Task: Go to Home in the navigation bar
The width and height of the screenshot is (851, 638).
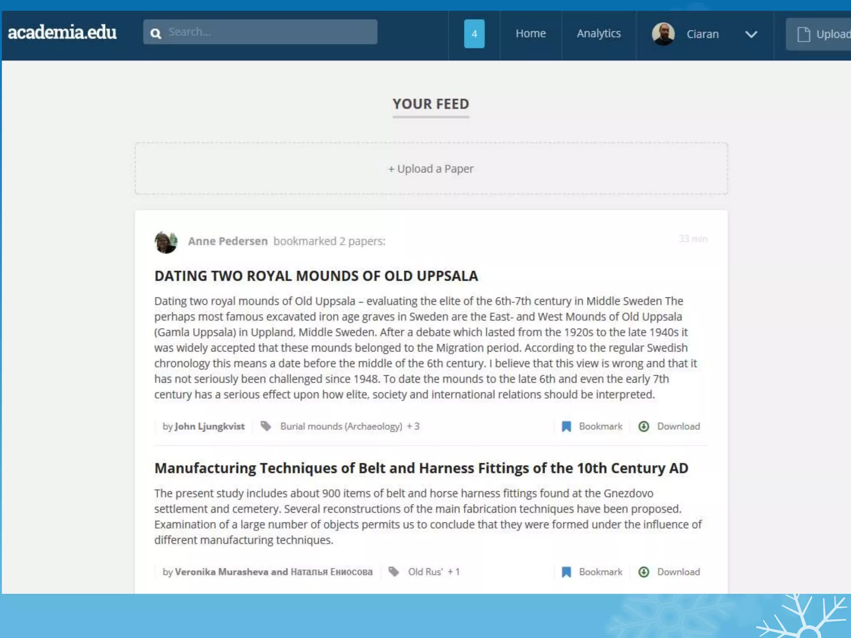Action: click(531, 34)
